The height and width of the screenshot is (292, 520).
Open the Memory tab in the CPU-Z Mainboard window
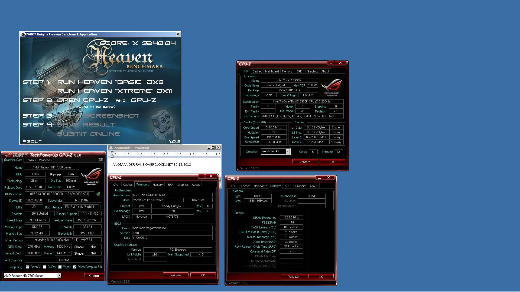pos(157,185)
